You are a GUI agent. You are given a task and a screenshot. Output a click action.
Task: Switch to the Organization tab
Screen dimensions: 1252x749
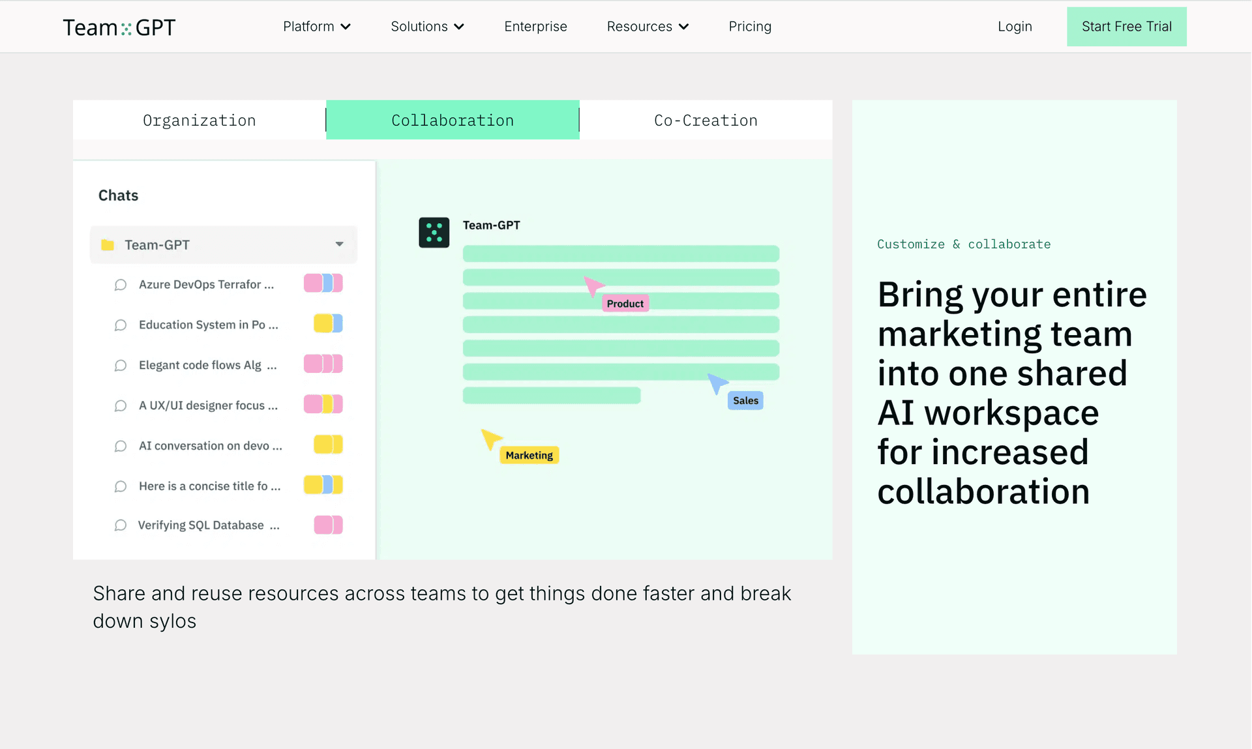pyautogui.click(x=200, y=120)
